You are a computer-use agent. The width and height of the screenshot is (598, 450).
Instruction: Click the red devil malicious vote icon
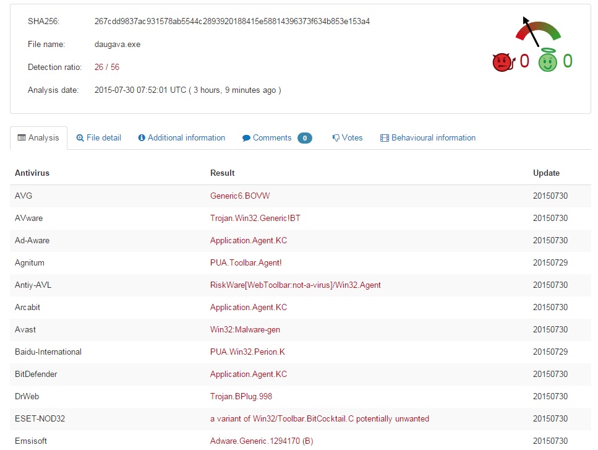(503, 62)
